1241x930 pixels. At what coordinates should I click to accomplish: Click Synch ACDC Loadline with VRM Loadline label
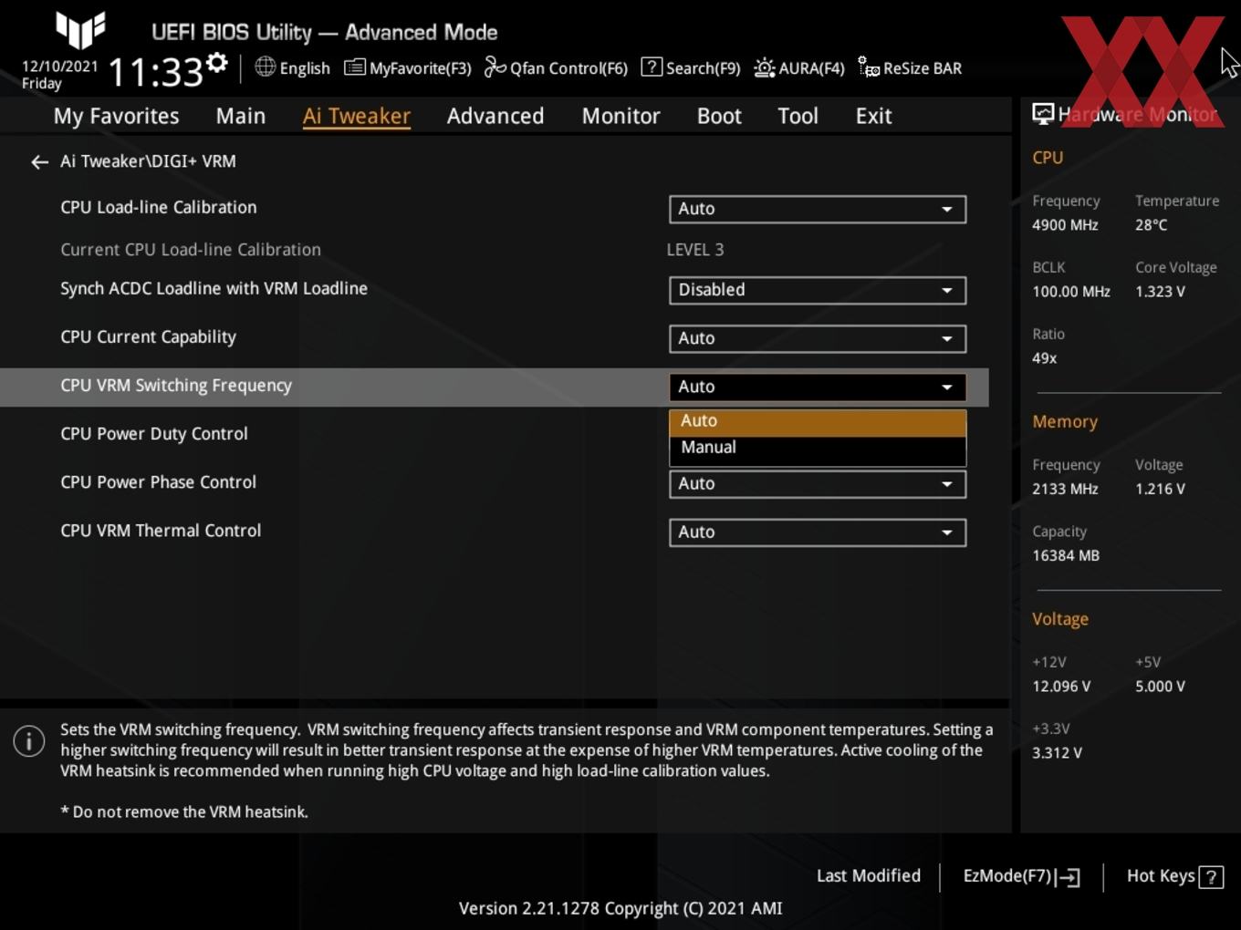point(214,289)
